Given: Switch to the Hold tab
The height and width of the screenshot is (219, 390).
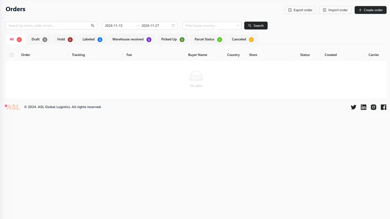Looking at the screenshot, I should pyautogui.click(x=65, y=39).
